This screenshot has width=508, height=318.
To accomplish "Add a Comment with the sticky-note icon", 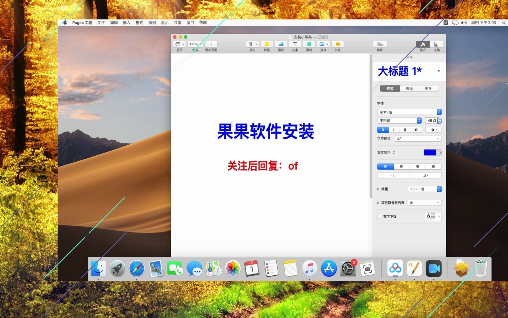I will tap(337, 44).
